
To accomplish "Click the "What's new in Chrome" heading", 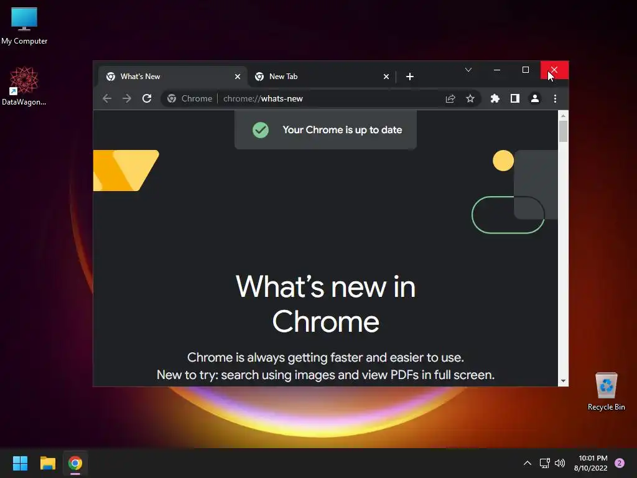I will point(325,304).
